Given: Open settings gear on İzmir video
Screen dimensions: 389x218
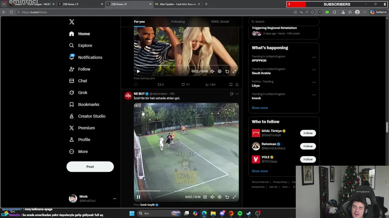Looking at the screenshot, I should [219, 197].
